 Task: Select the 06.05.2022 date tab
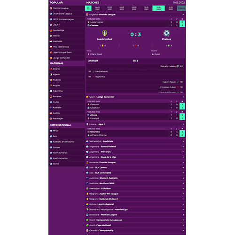coord(97,8)
